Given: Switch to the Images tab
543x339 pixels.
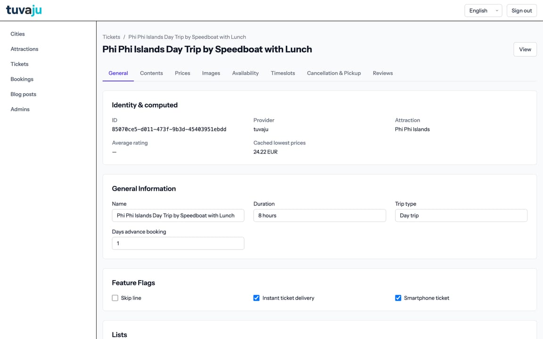Looking at the screenshot, I should 211,73.
